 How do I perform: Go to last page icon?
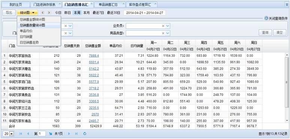[76, 134]
